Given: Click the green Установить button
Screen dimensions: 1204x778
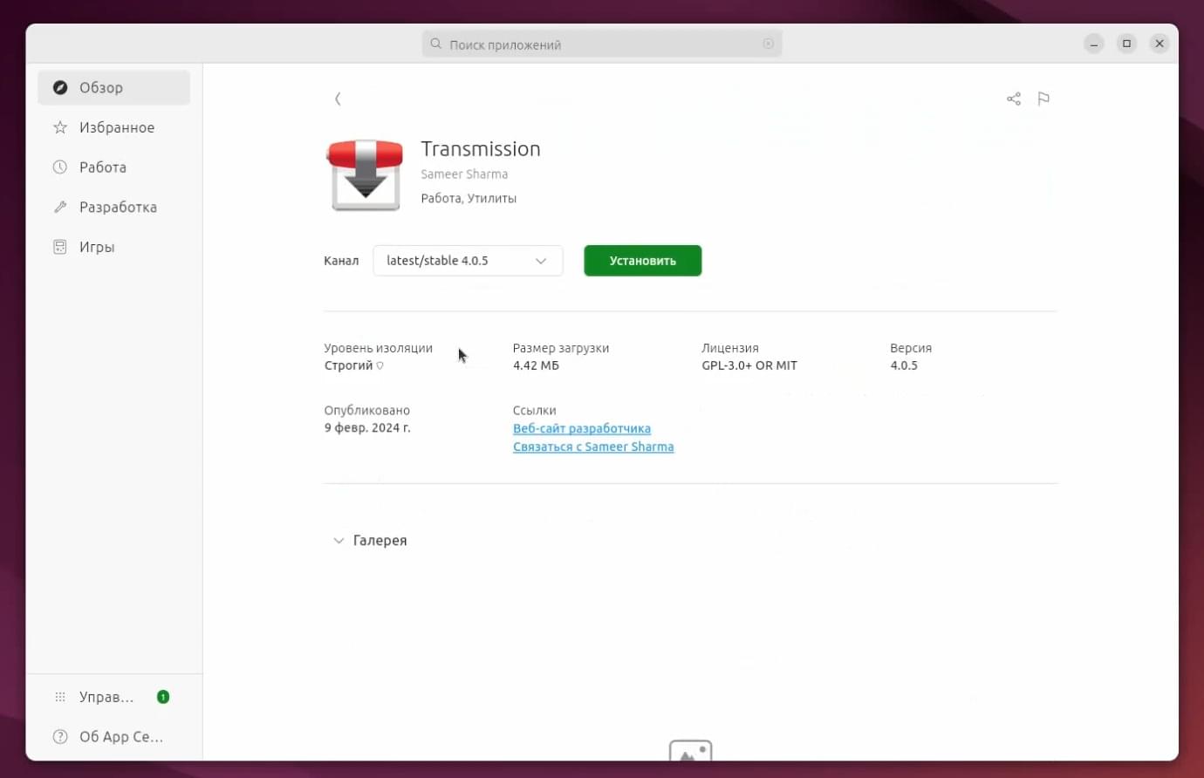Looking at the screenshot, I should point(643,261).
